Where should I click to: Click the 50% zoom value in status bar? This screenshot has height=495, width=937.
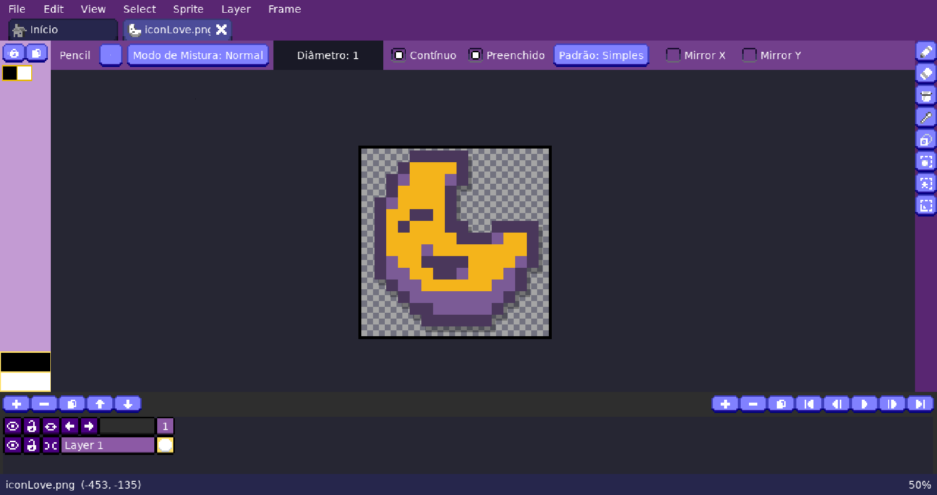point(919,485)
